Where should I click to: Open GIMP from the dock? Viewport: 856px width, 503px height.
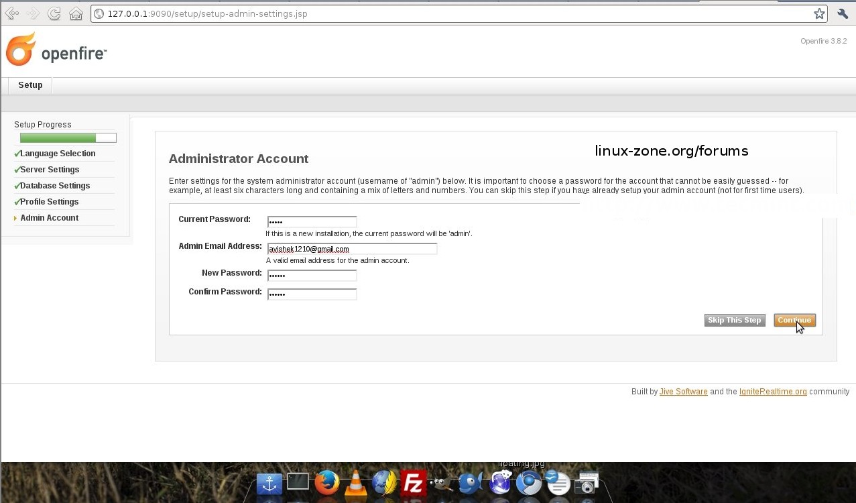(442, 483)
